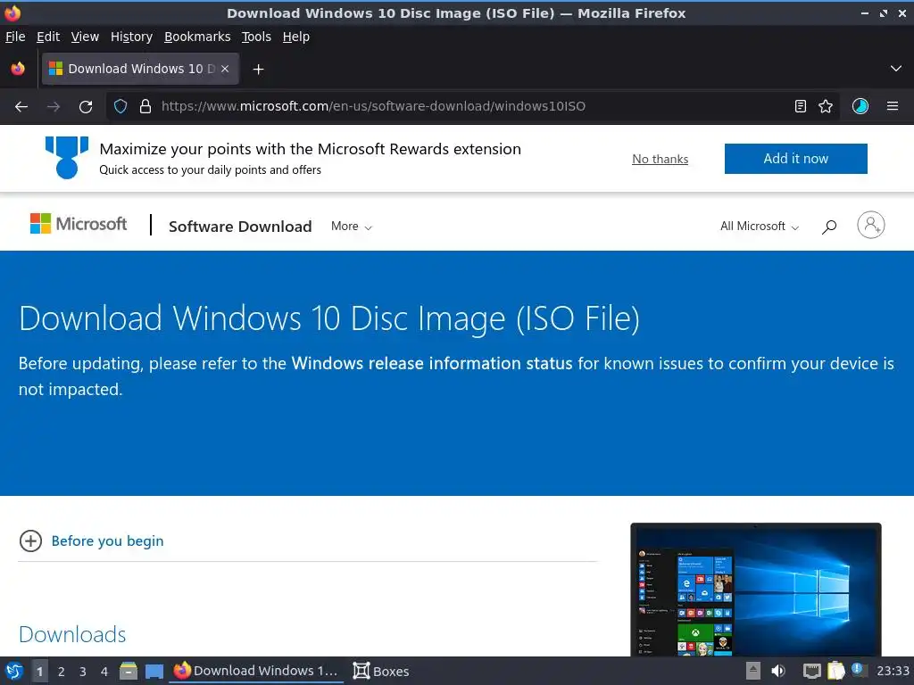The height and width of the screenshot is (685, 914).
Task: Go back with the browser back arrow
Action: pyautogui.click(x=21, y=107)
